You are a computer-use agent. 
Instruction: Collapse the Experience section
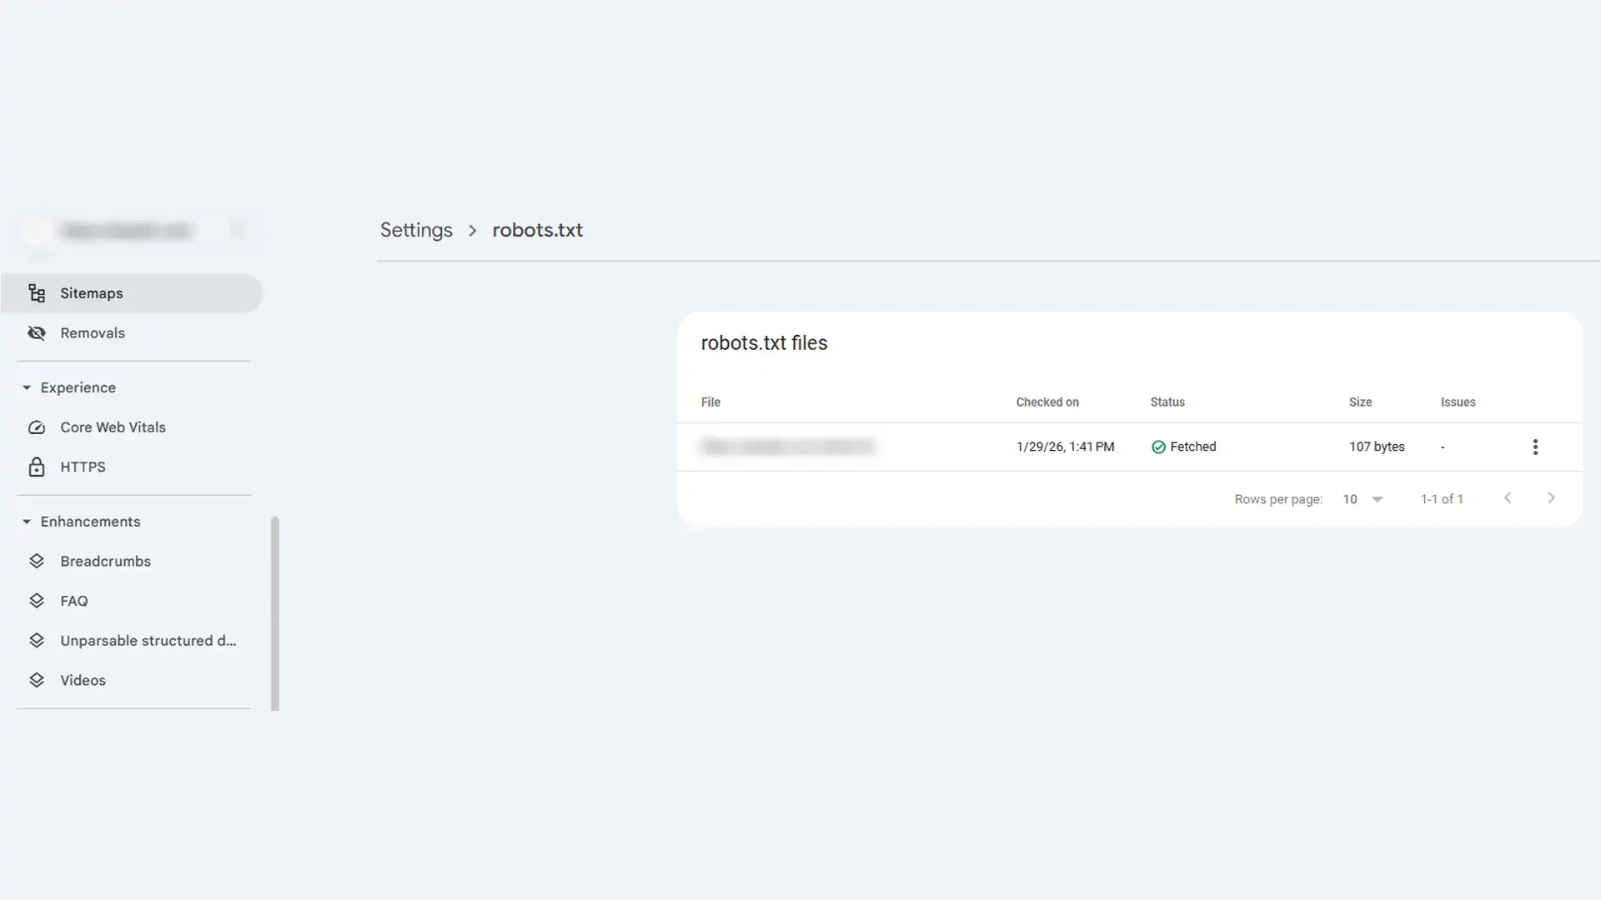click(26, 387)
